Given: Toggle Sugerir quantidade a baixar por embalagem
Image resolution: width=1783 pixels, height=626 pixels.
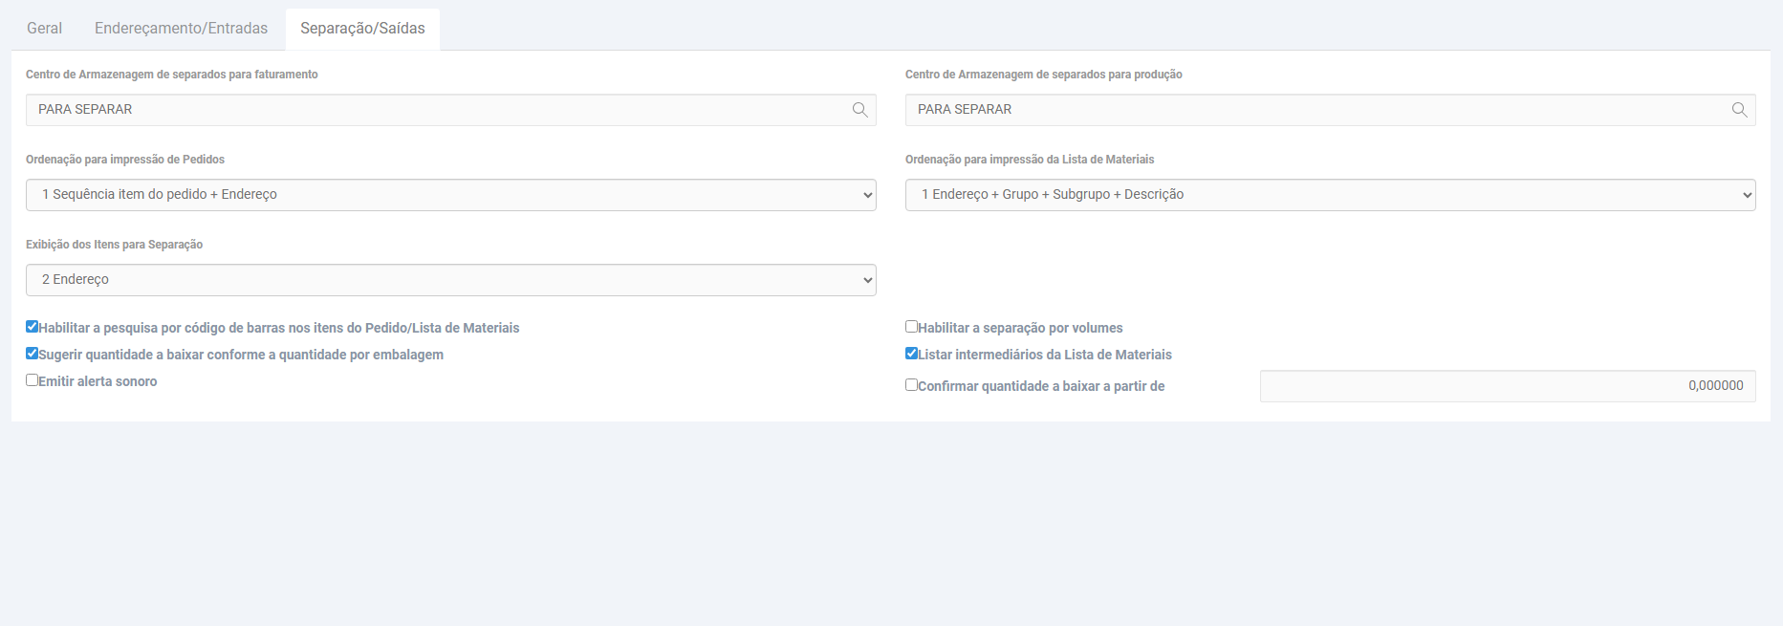Looking at the screenshot, I should pos(33,354).
